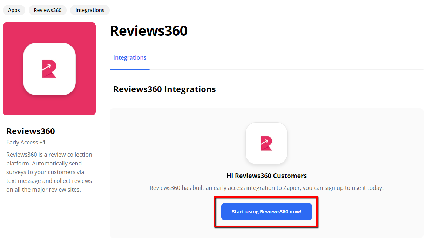Click the Early Access +1 label
This screenshot has height=240, width=426.
point(26,142)
